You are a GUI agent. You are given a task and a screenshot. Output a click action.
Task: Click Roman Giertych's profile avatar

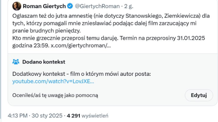(x=17, y=6)
